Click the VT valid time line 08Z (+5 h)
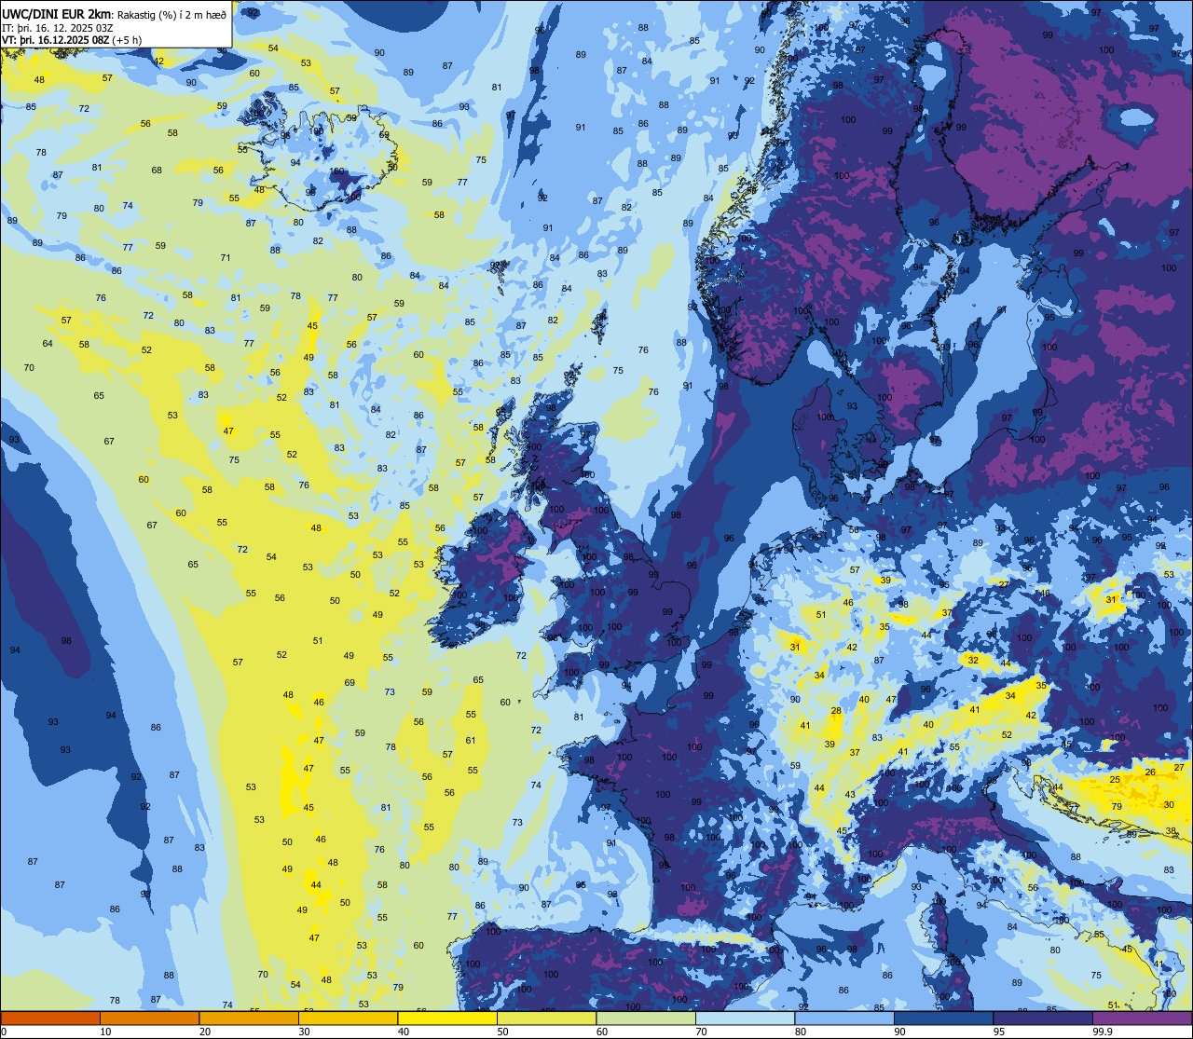Image resolution: width=1193 pixels, height=1039 pixels. coord(72,39)
